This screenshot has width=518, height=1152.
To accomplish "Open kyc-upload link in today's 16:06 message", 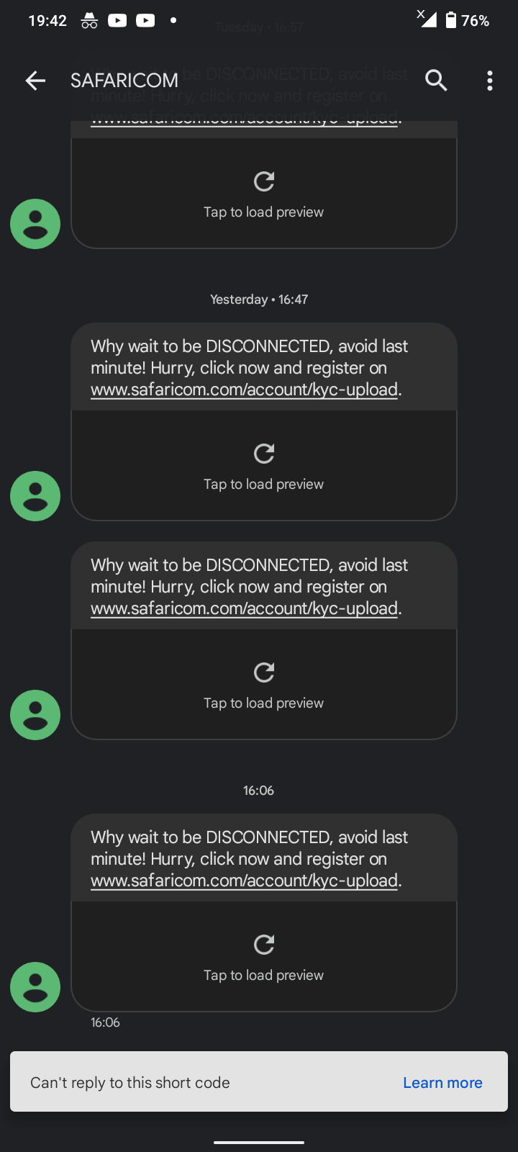I will [x=244, y=881].
